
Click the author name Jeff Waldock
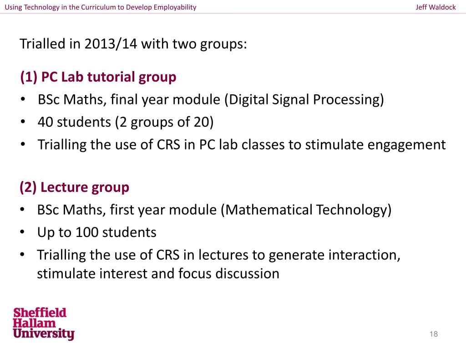tap(436, 7)
